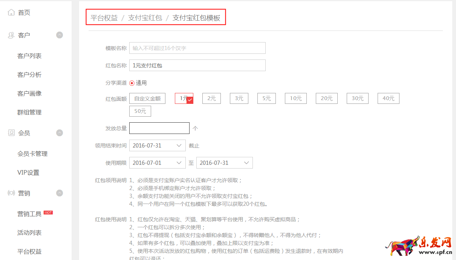Select the 50元 red packet denomination
This screenshot has height=260, width=456.
coord(140,111)
